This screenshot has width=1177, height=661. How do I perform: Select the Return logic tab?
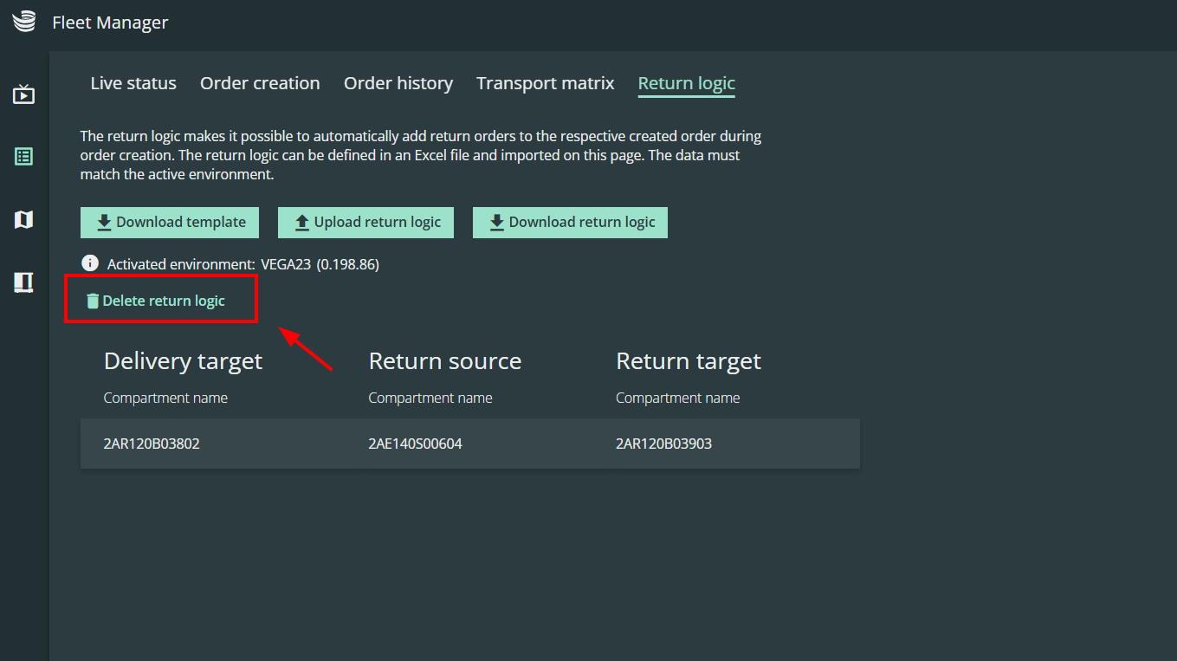[x=687, y=84]
